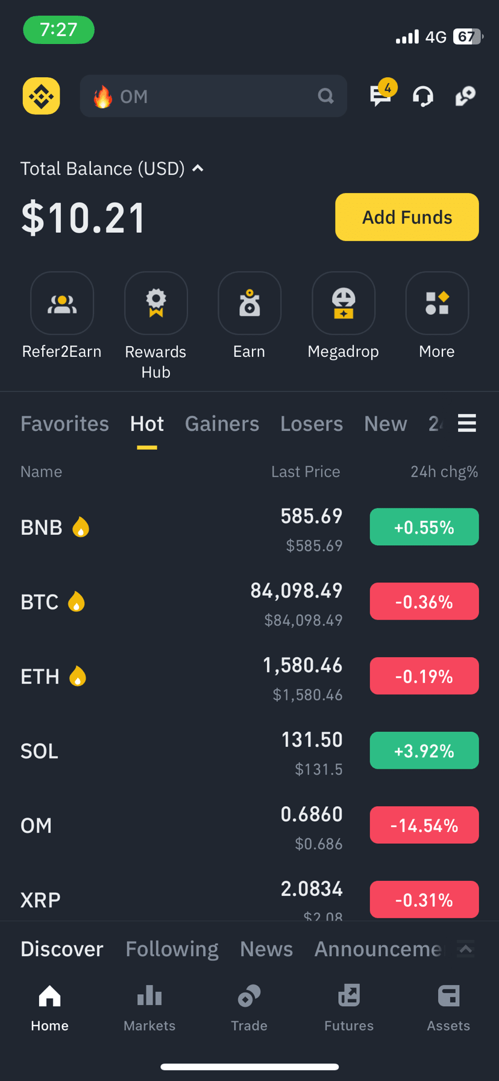Collapse the Total Balance (USD) arrow
Viewport: 499px width, 1081px height.
[198, 169]
